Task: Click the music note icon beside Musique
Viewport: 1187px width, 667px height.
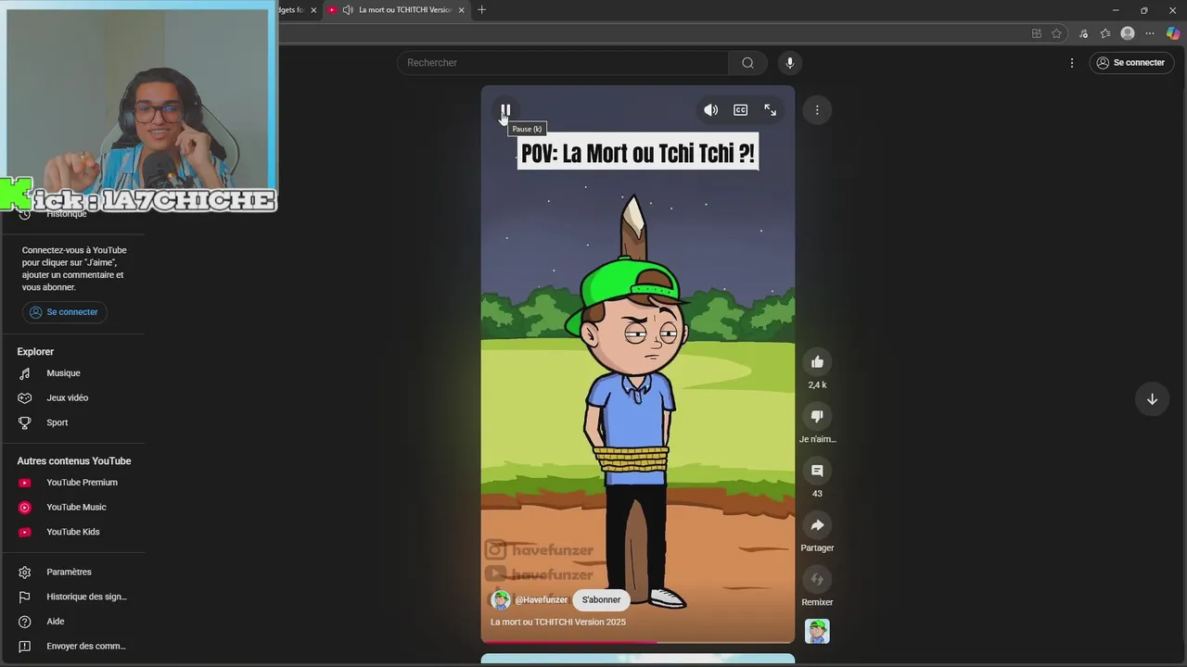Action: point(25,373)
